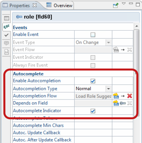This screenshot has width=142, height=143.
Task: Open the code document side tab
Action: (7, 52)
